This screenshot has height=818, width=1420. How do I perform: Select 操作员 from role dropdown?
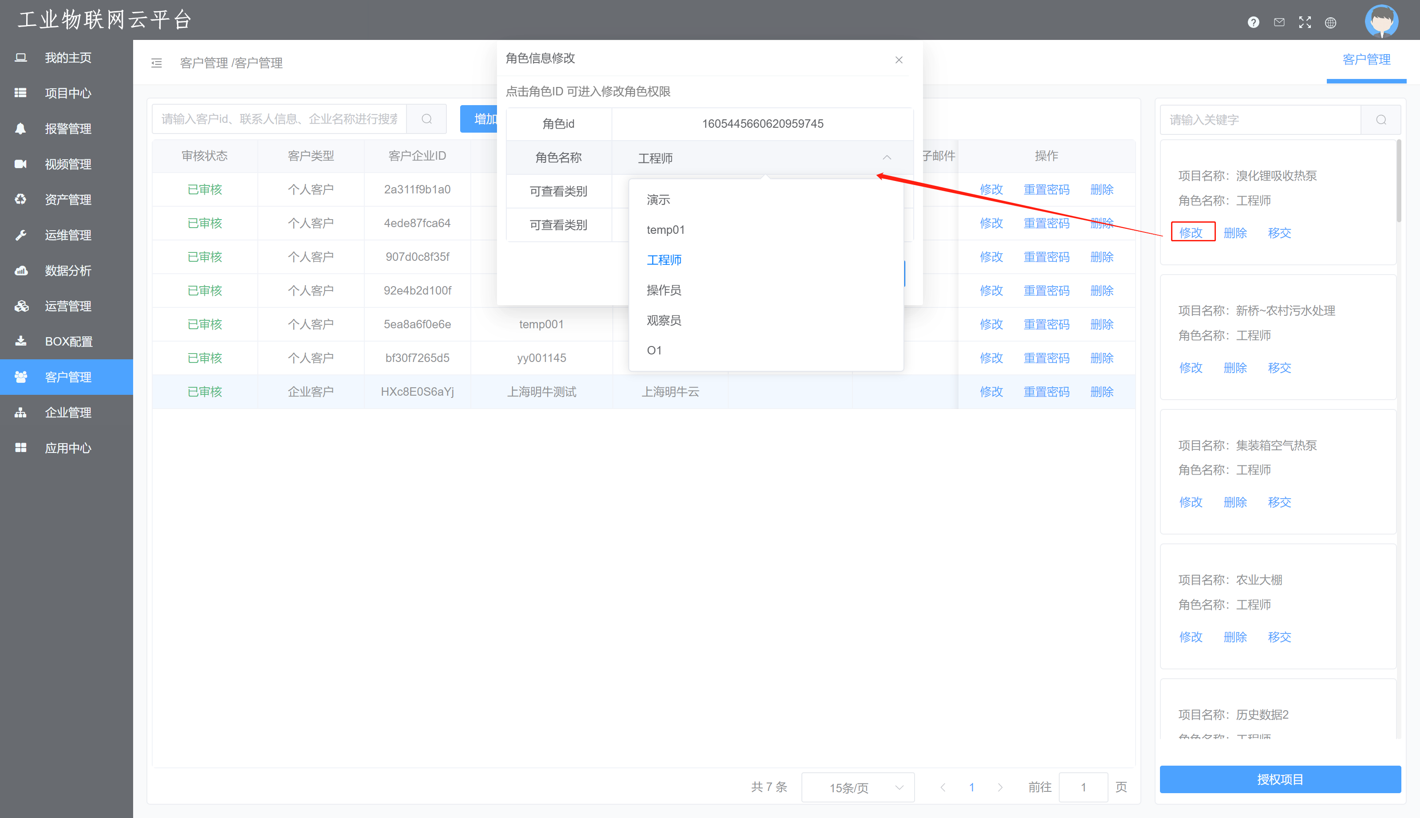[766, 290]
